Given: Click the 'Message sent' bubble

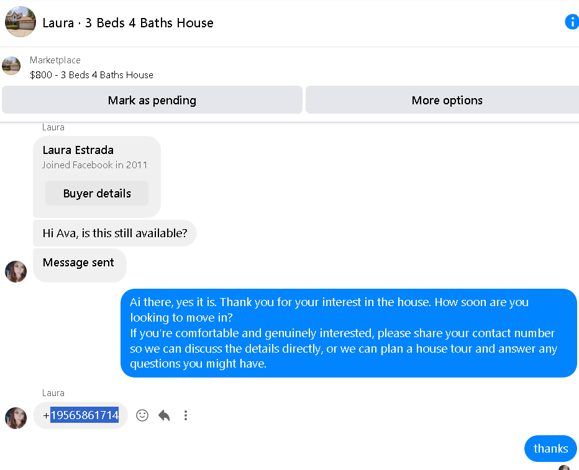Looking at the screenshot, I should 80,266.
